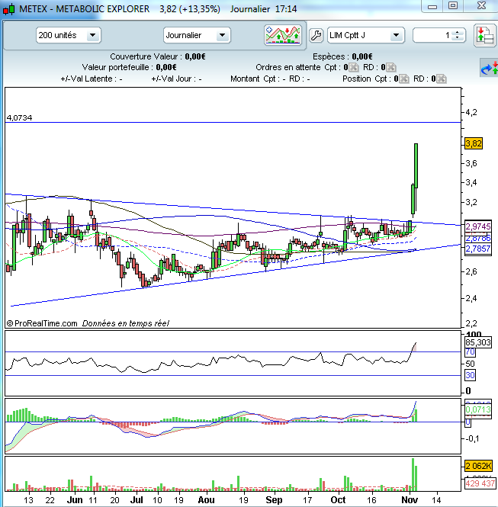This screenshot has width=498, height=507.
Task: Click the Valeur portefeuille amount text
Action: pyautogui.click(x=166, y=67)
